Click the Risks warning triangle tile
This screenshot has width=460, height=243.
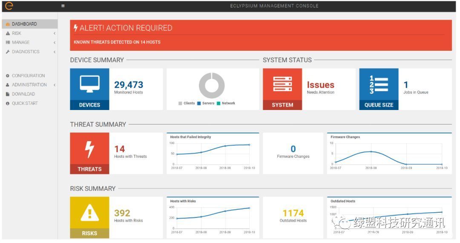point(89,217)
